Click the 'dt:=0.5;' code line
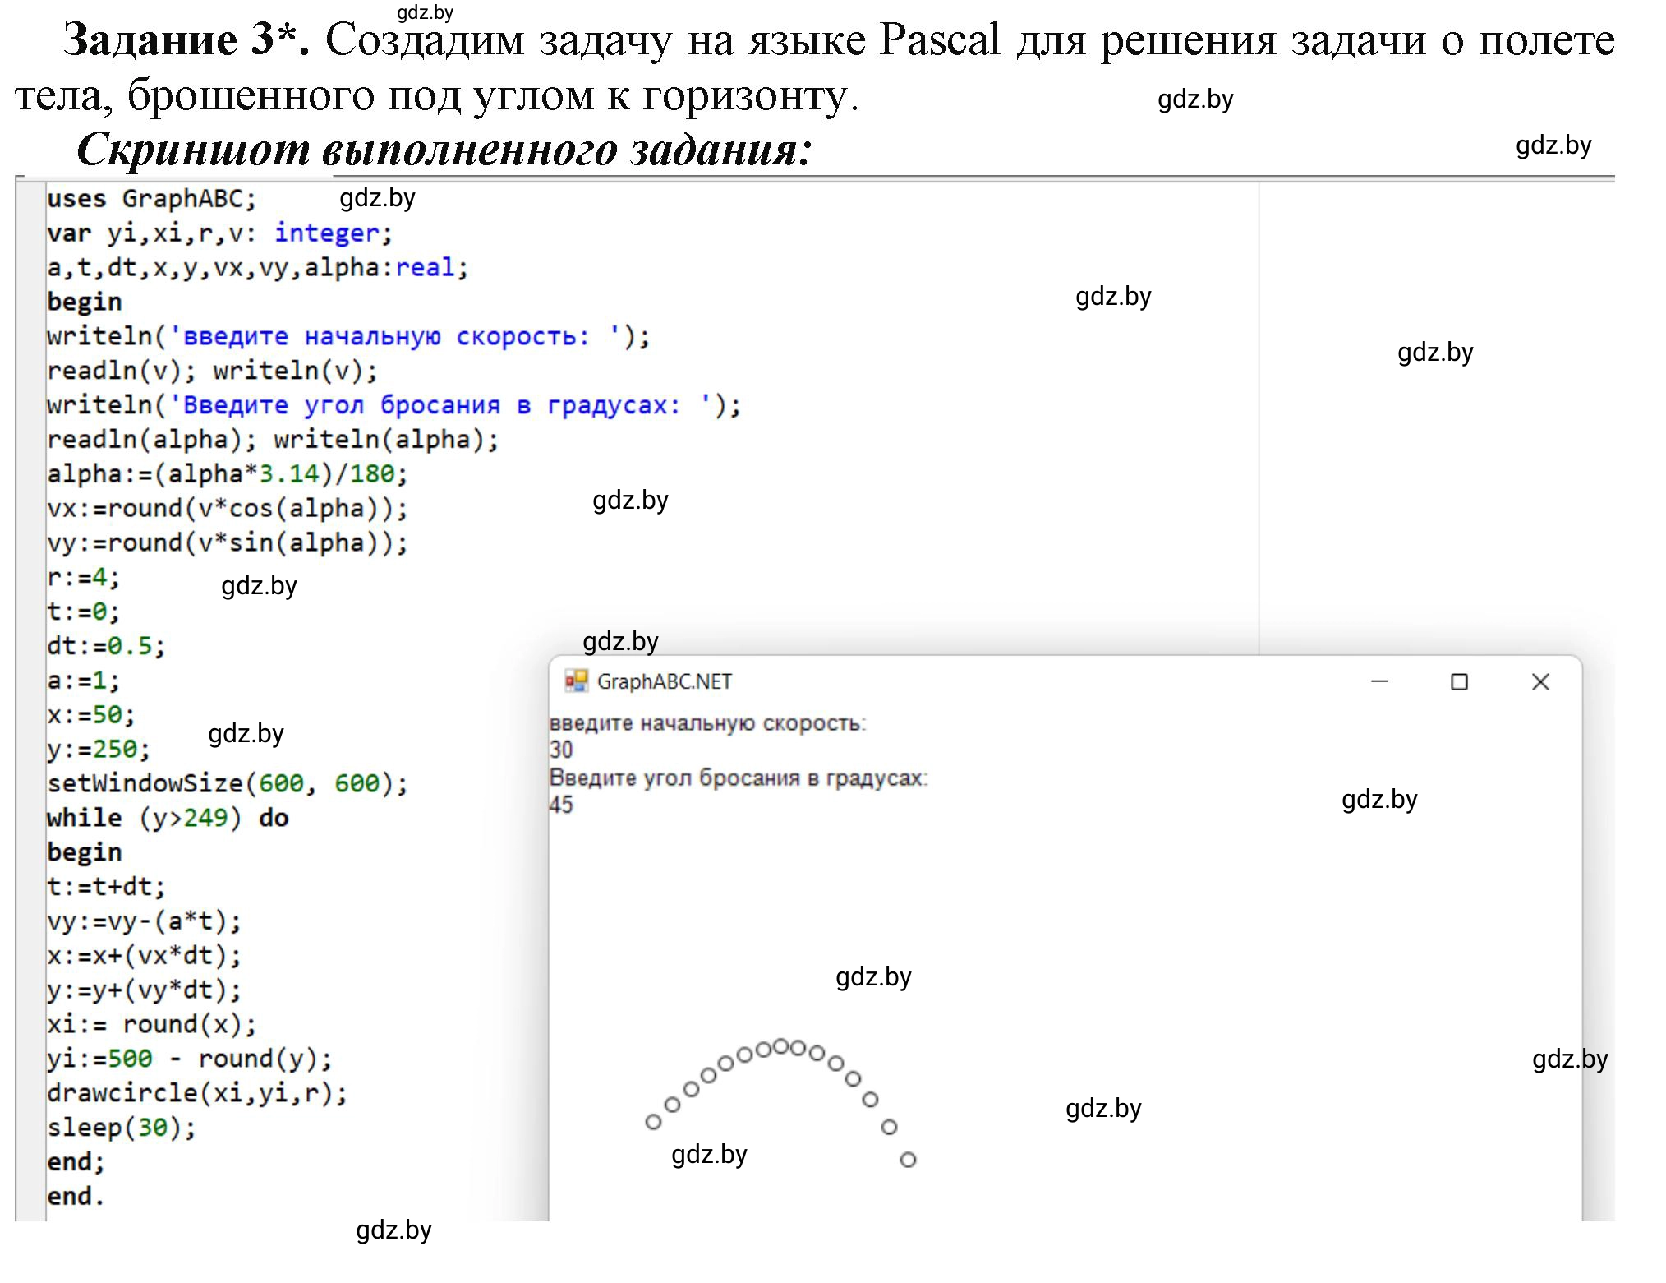The width and height of the screenshot is (1666, 1283). pyautogui.click(x=106, y=646)
